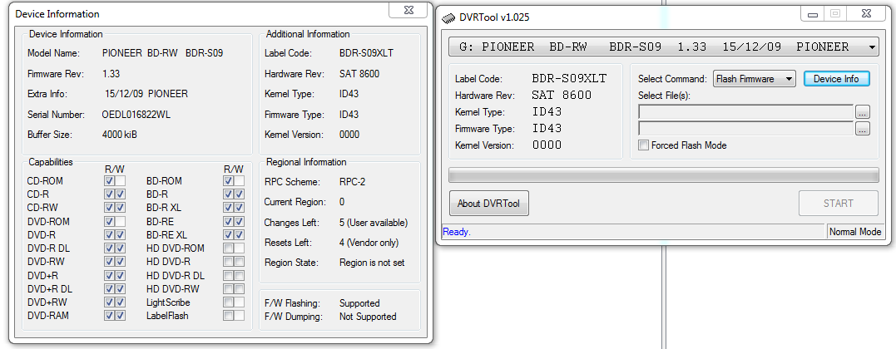Click the flashing progress bar
Screen dimensions: 896x349
[664, 174]
